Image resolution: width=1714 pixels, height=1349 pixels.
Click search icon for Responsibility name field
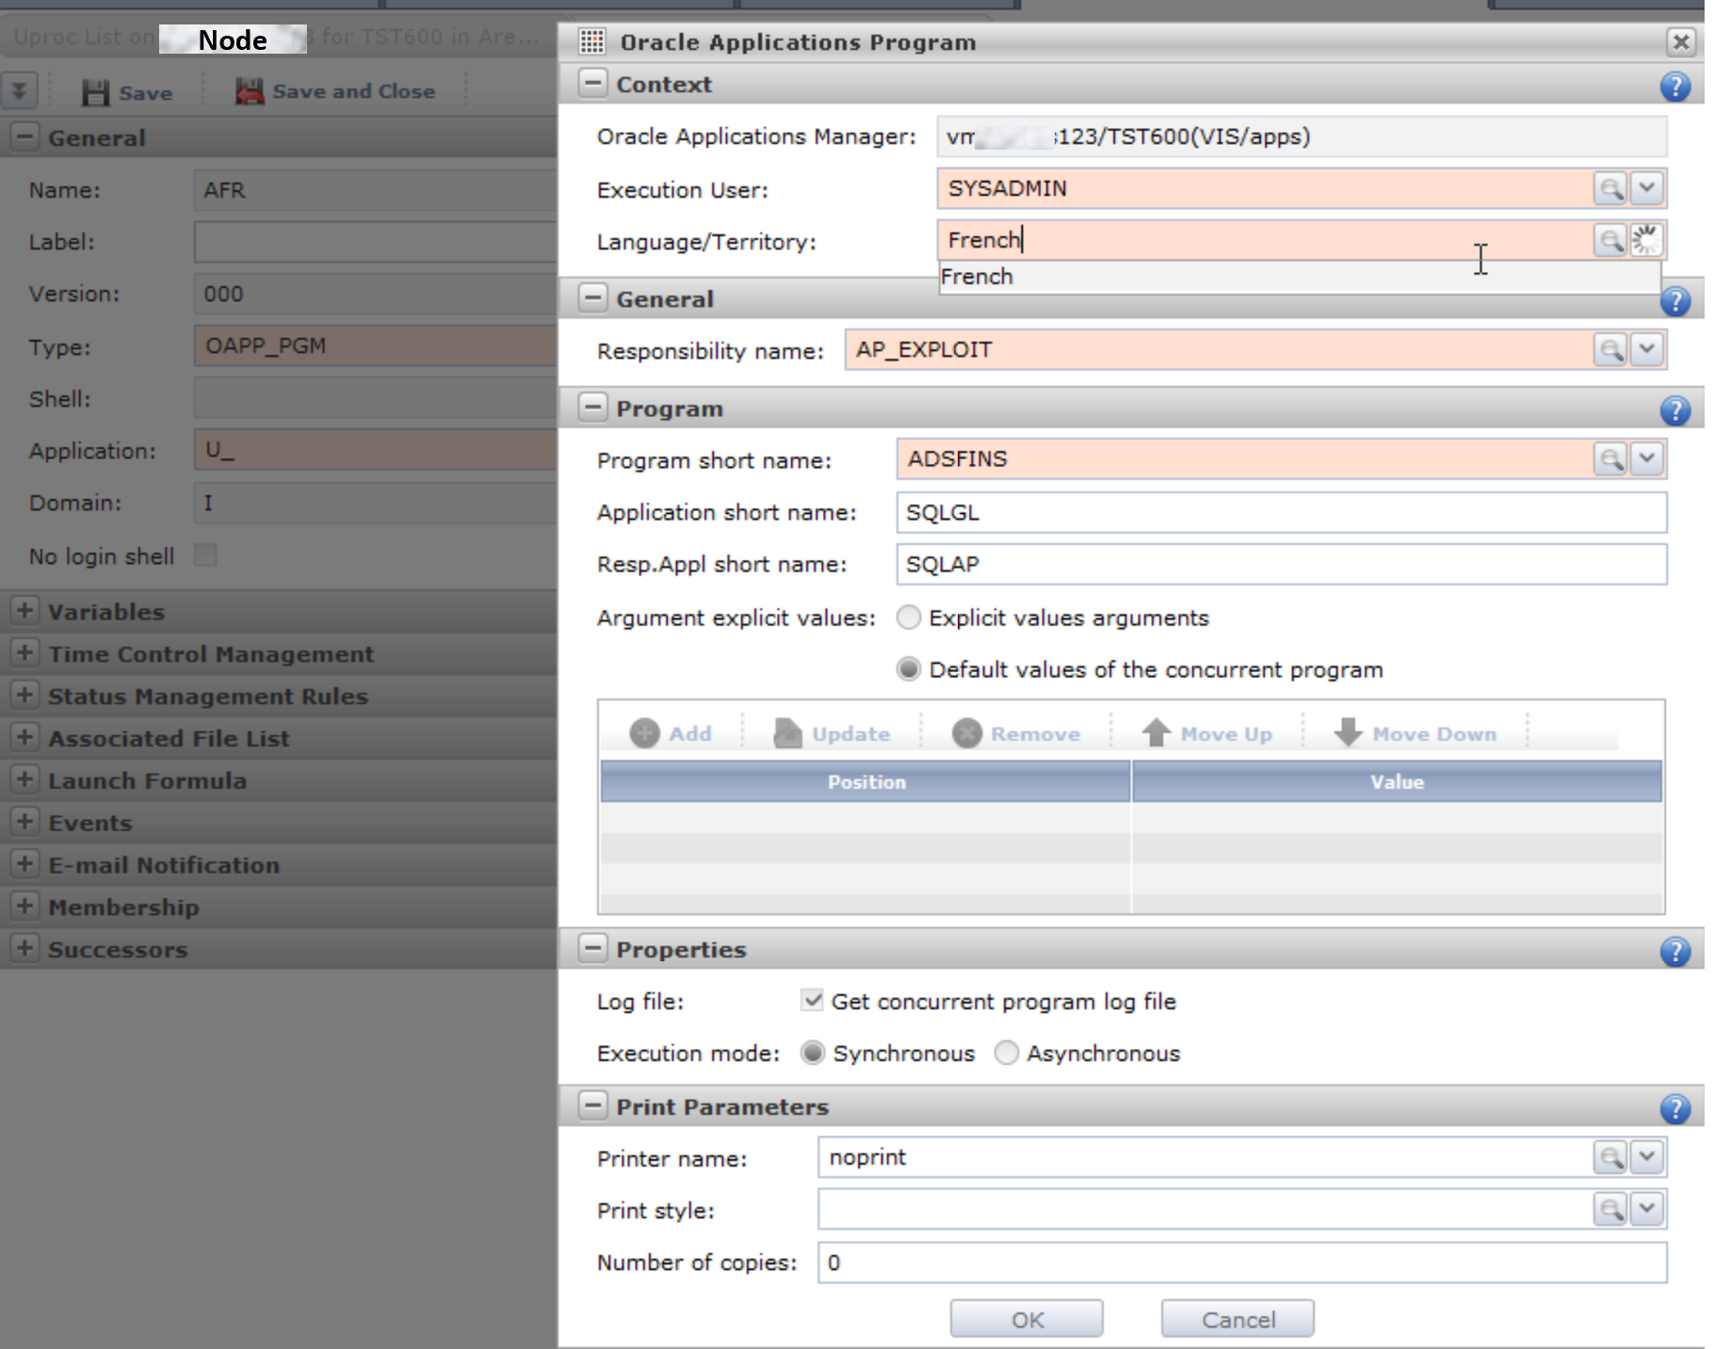point(1610,350)
